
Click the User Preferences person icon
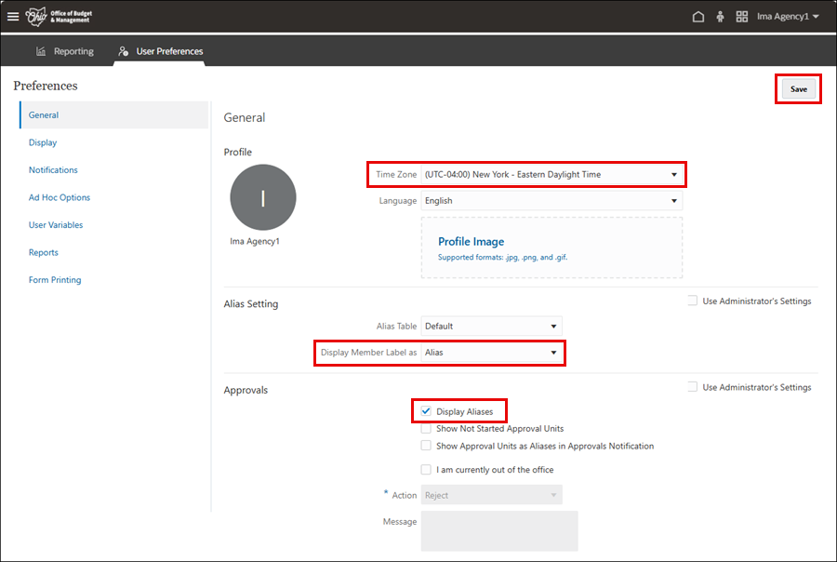124,51
